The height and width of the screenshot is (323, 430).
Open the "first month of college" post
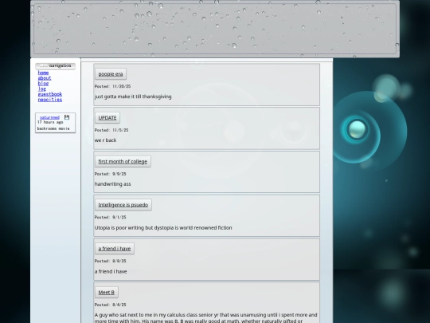(123, 161)
